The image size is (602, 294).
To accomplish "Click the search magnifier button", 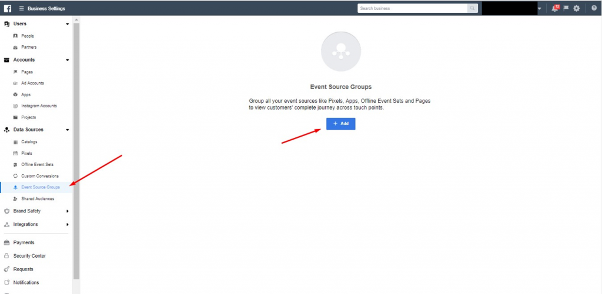I will [x=472, y=8].
